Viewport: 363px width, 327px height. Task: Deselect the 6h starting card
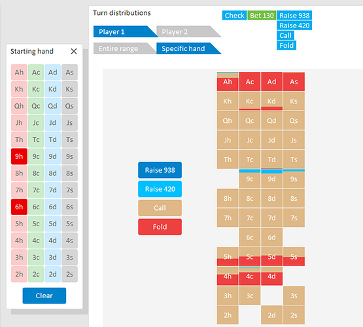19,207
